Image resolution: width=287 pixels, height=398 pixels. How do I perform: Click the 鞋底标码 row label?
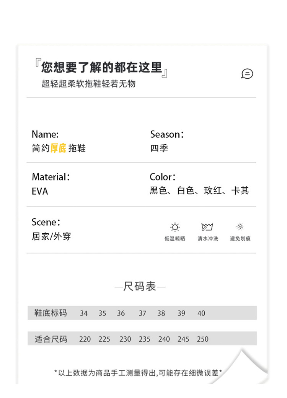click(51, 313)
